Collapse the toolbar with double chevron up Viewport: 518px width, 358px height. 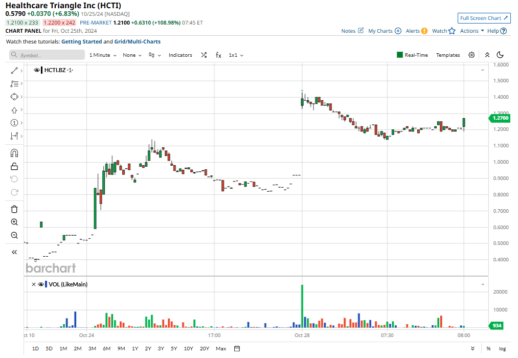487,55
